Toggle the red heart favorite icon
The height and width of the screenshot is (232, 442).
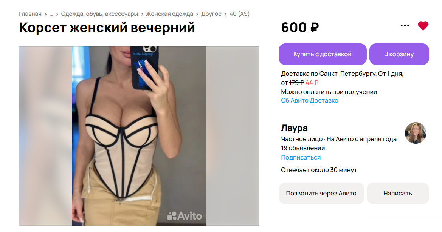[x=423, y=26]
